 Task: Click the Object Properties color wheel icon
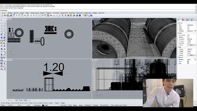point(71,15)
